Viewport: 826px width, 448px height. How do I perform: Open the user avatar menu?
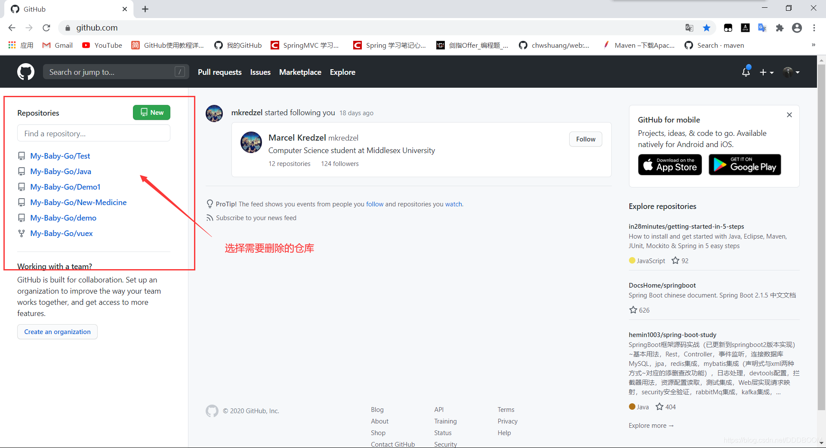[791, 72]
